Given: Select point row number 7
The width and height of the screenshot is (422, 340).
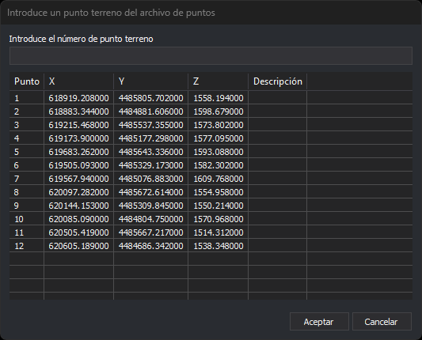Looking at the screenshot, I should [x=211, y=179].
